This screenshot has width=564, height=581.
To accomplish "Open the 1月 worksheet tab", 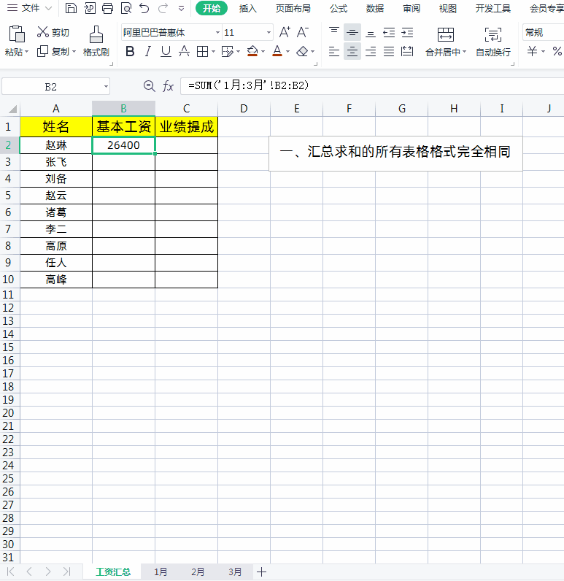I will (x=161, y=572).
